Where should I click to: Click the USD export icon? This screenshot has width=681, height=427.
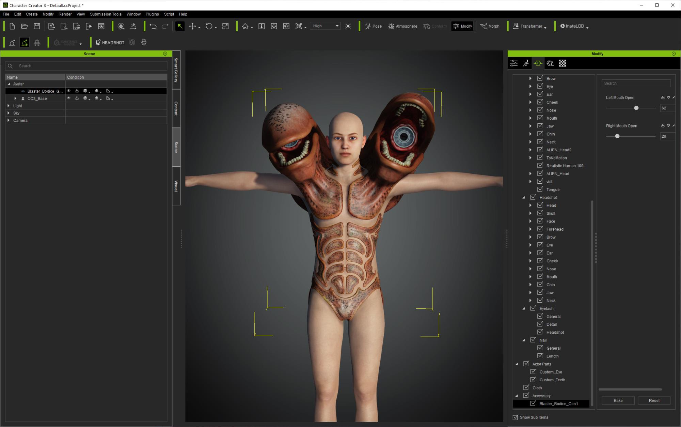point(76,26)
